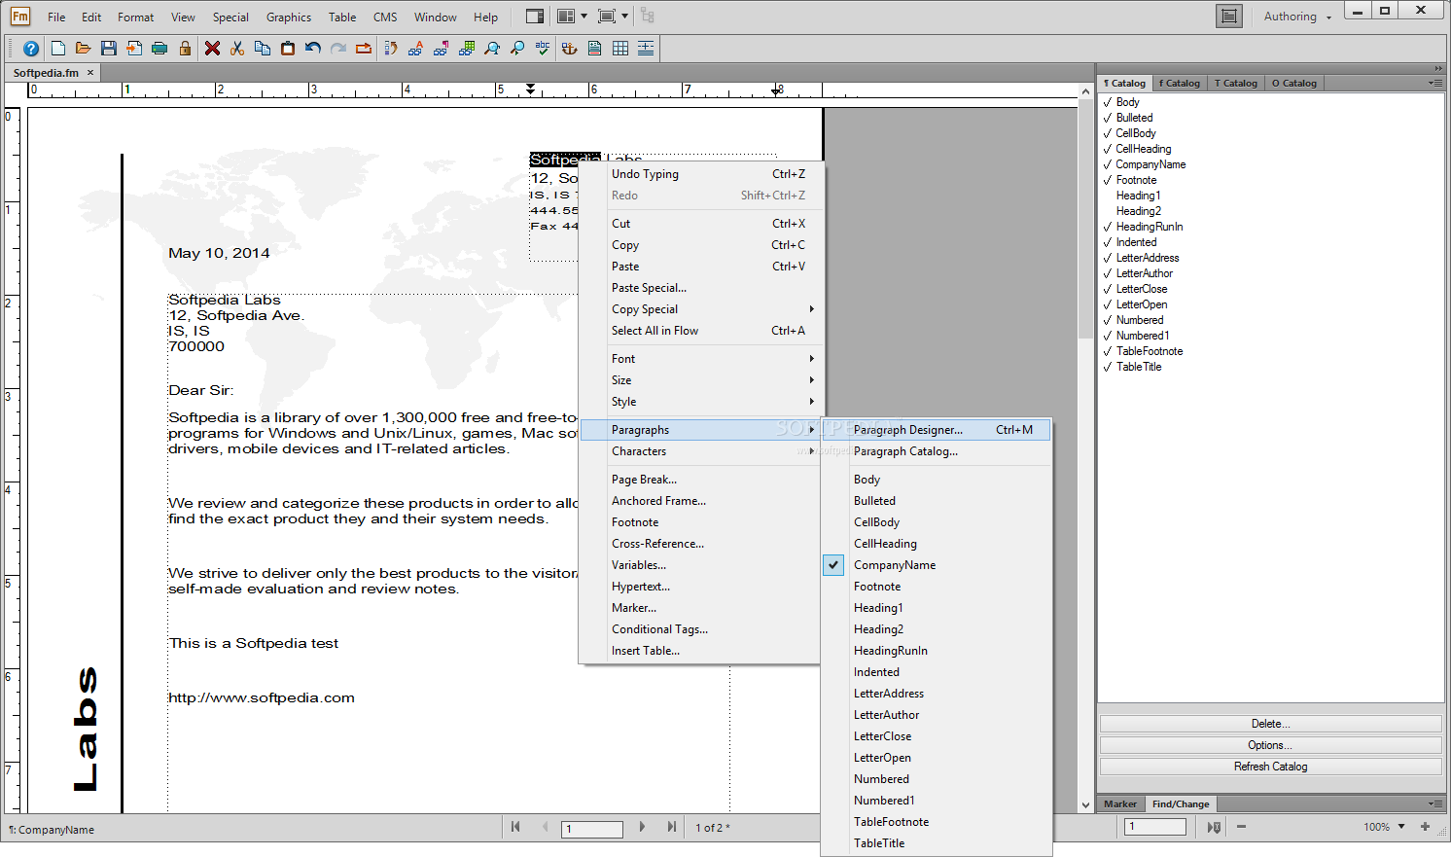Copy selection using toolbar copy icon
The width and height of the screenshot is (1451, 857).
263,49
